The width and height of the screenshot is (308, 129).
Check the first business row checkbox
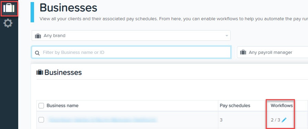[x=41, y=120]
